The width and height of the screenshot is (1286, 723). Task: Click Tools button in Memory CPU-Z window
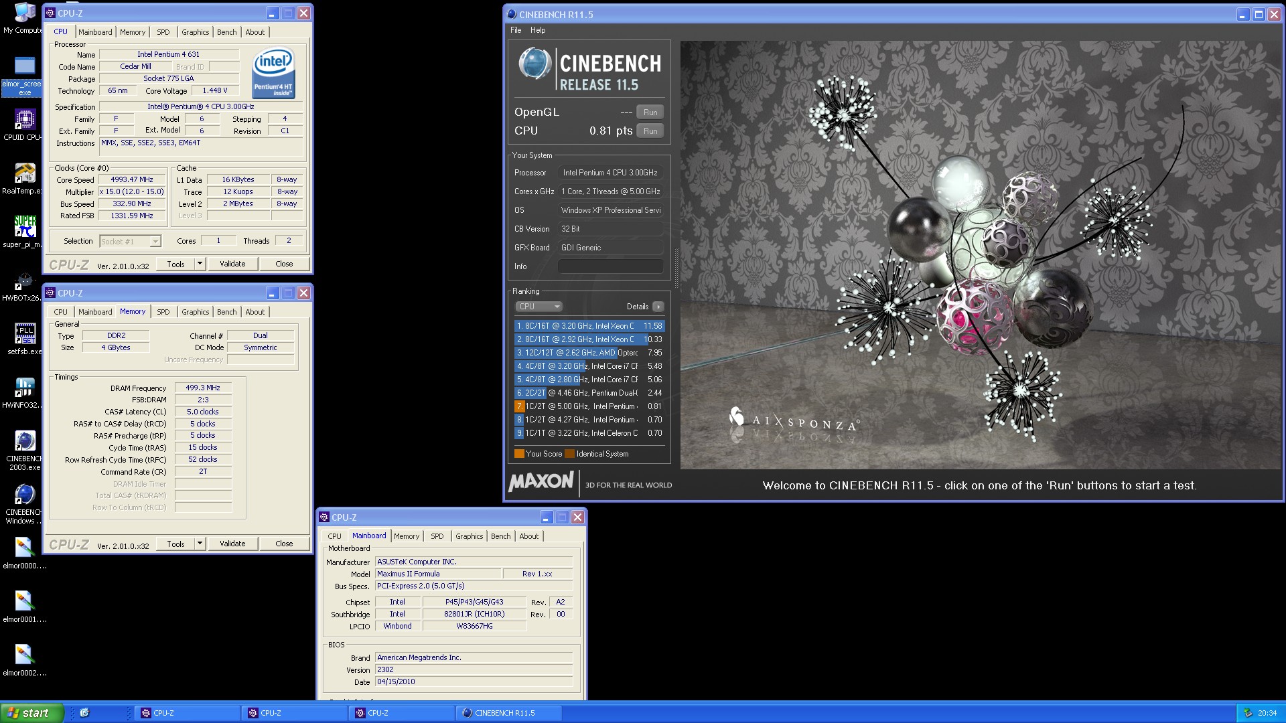click(x=175, y=544)
